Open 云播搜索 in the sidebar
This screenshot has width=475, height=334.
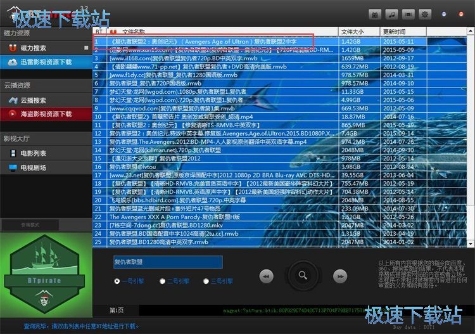[x=33, y=100]
